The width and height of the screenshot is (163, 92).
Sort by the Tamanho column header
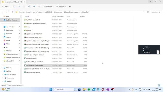point(82,16)
